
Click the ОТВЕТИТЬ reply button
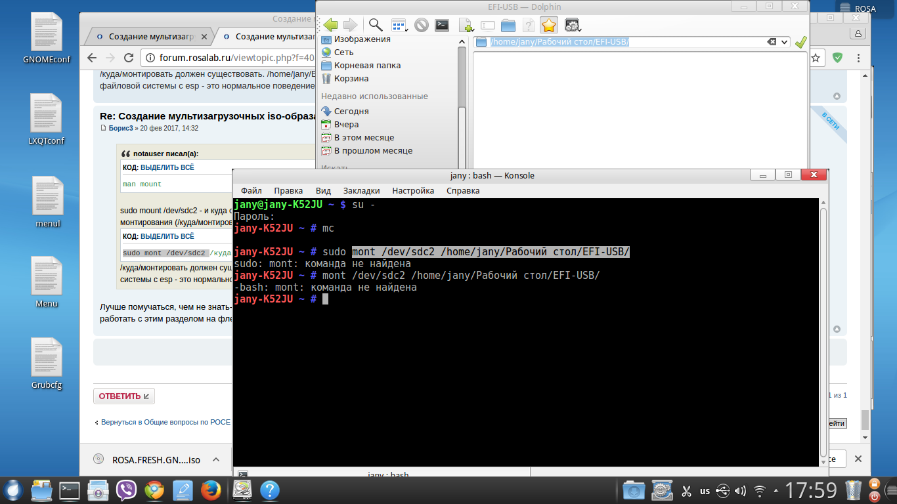[x=124, y=396]
